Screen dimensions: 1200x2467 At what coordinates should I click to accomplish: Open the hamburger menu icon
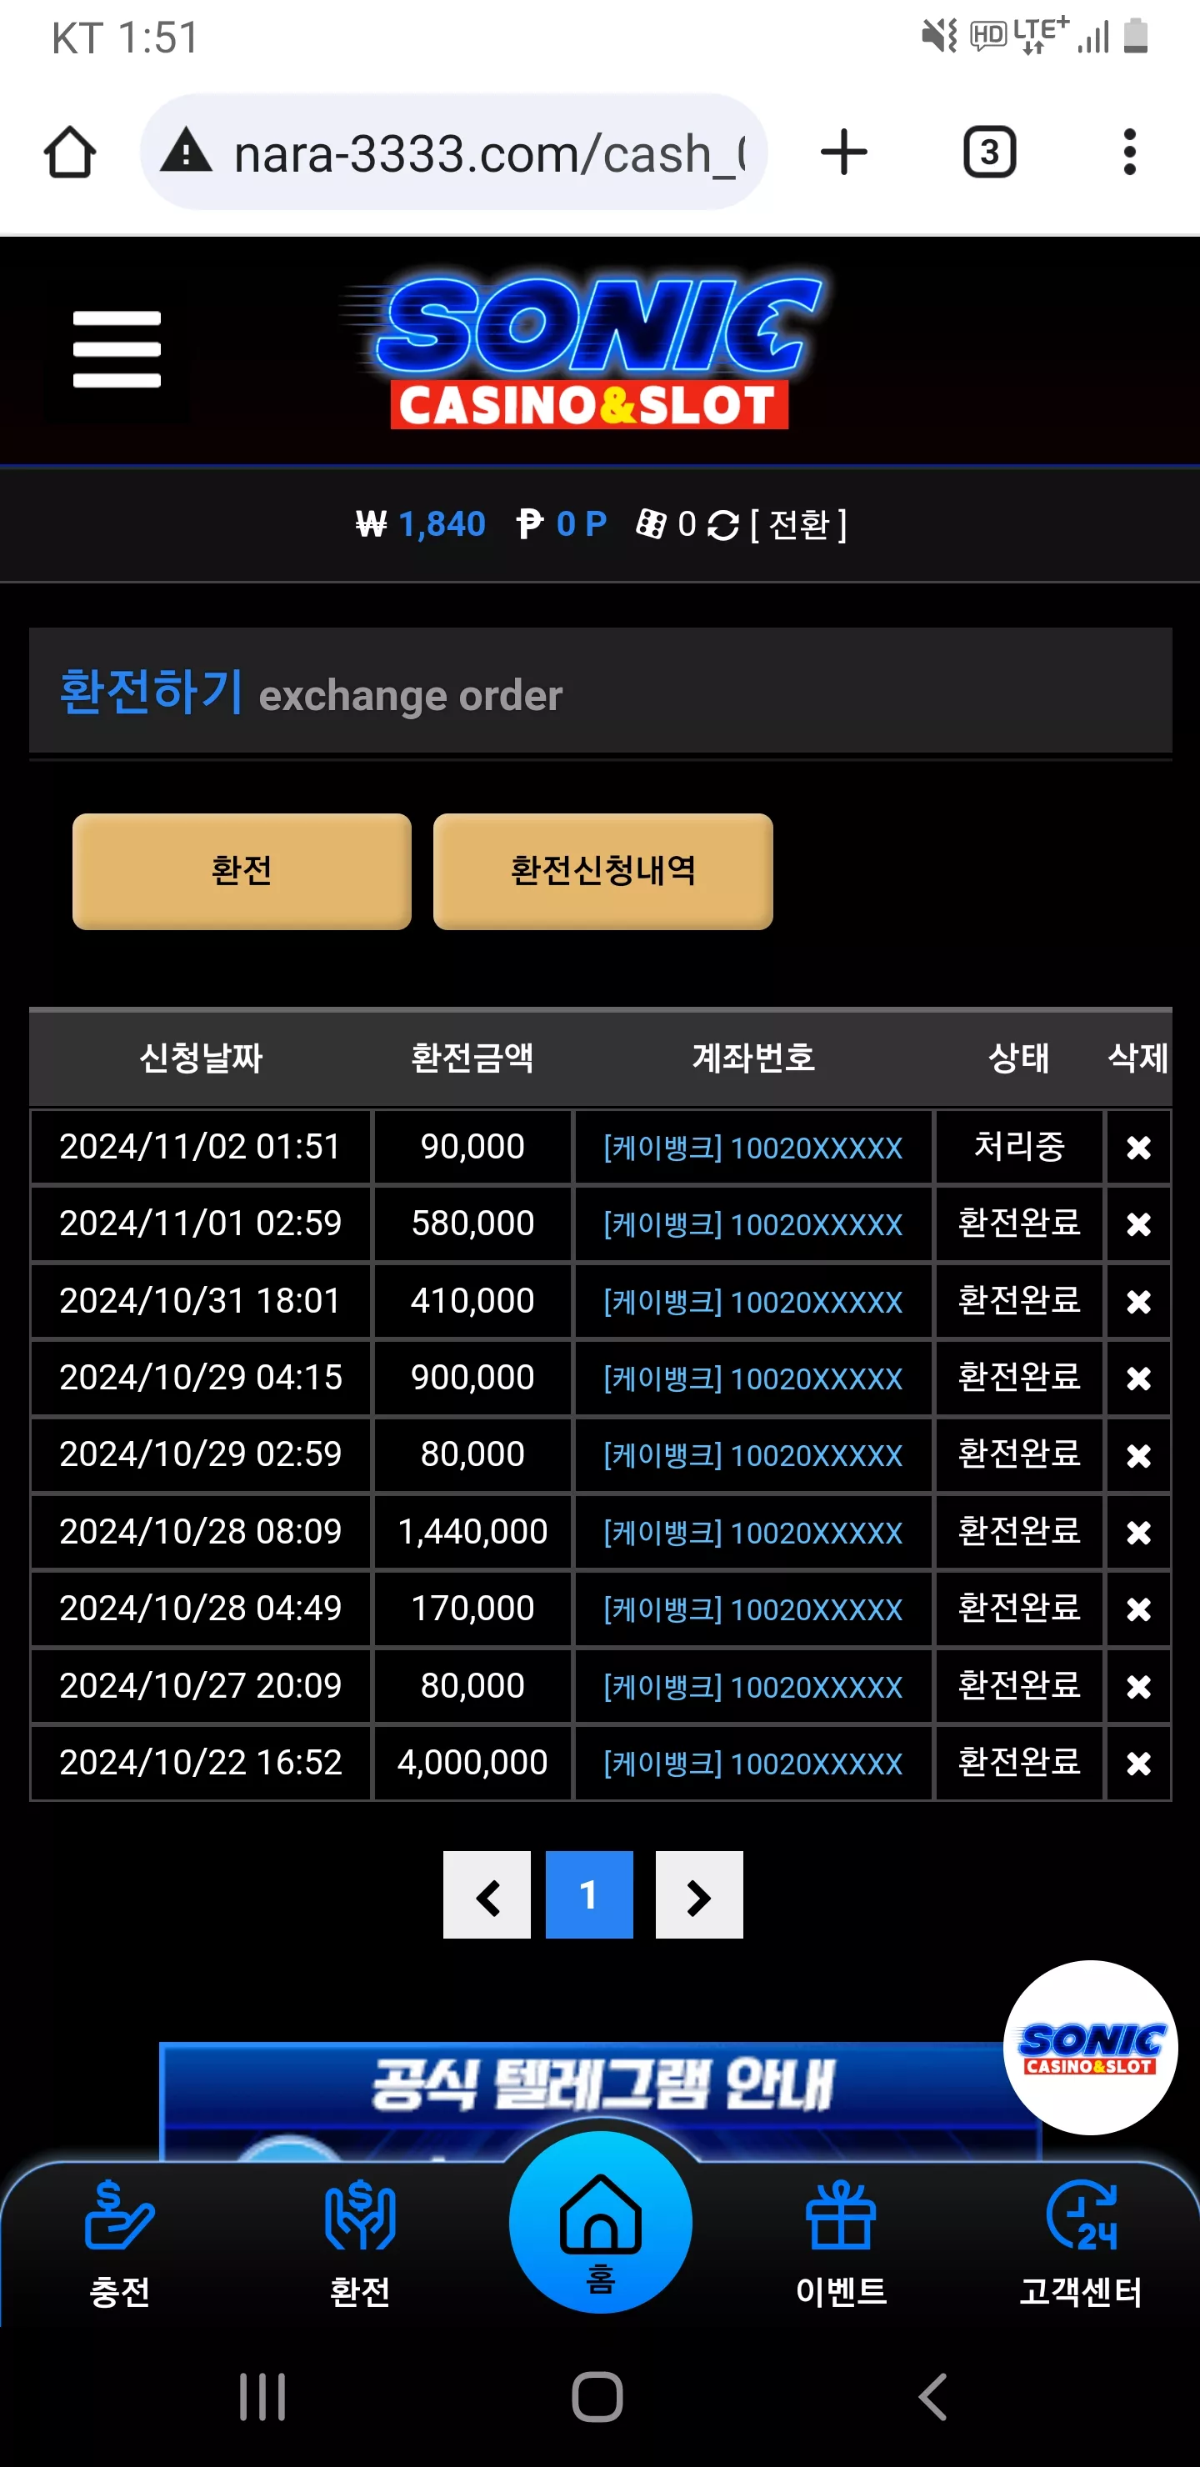coord(117,349)
